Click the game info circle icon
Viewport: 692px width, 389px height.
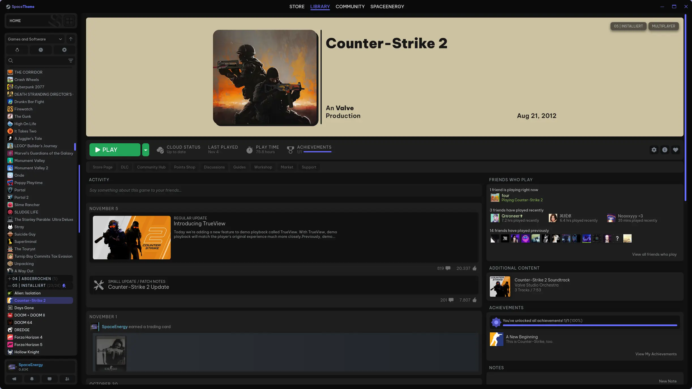click(665, 150)
